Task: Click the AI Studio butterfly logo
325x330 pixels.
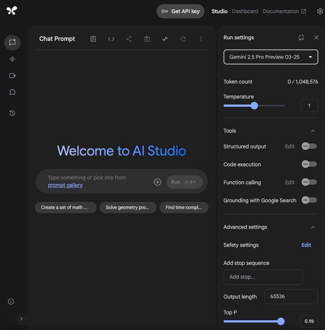Action: click(12, 10)
